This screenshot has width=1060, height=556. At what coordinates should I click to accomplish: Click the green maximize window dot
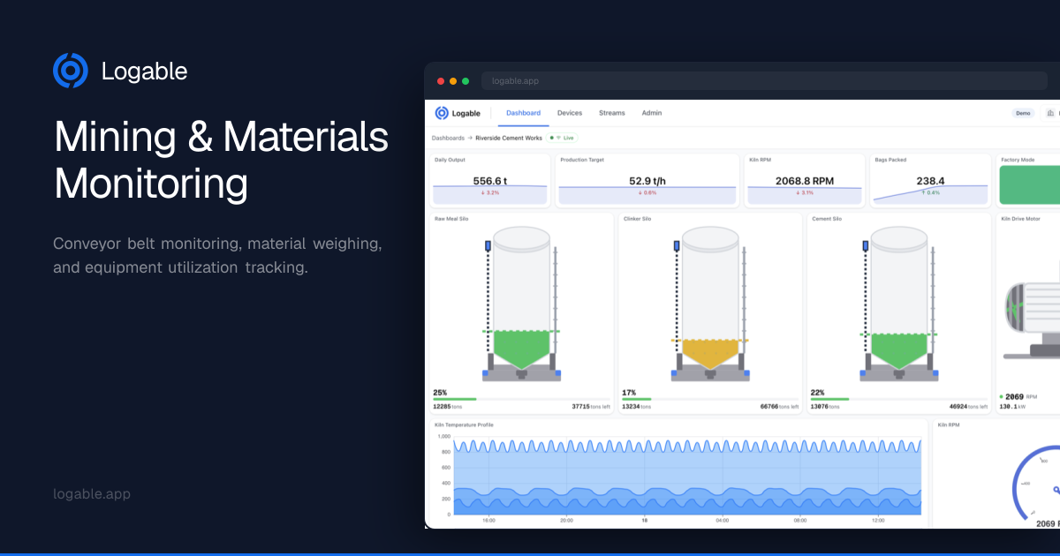click(x=466, y=81)
